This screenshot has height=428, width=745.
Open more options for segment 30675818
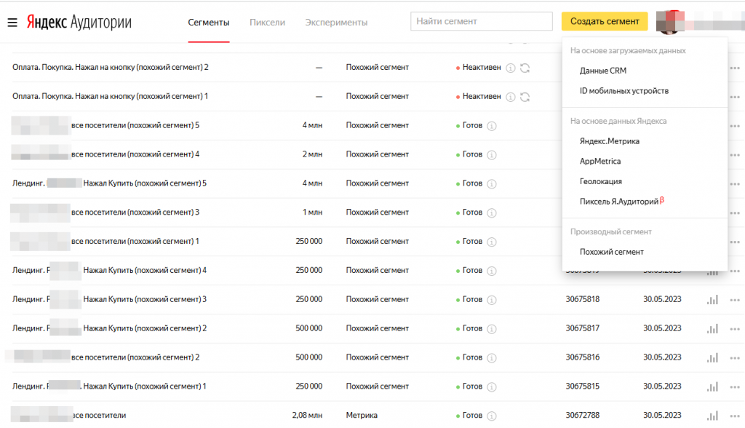pyautogui.click(x=735, y=300)
